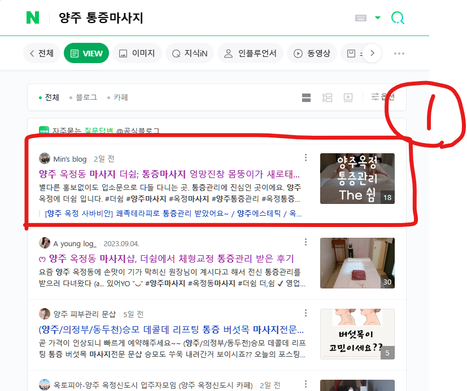Open post titled 양주 옥정동 마사지 더쉼; 통증마사지
Screen dimensions: 467x391
pos(169,174)
